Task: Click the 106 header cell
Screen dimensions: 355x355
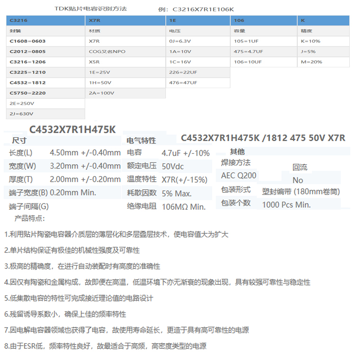Action: pyautogui.click(x=264, y=20)
